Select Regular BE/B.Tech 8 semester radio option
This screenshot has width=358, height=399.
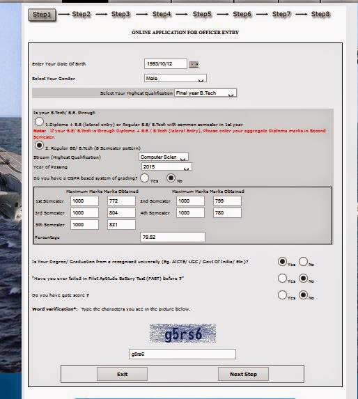[x=39, y=146]
